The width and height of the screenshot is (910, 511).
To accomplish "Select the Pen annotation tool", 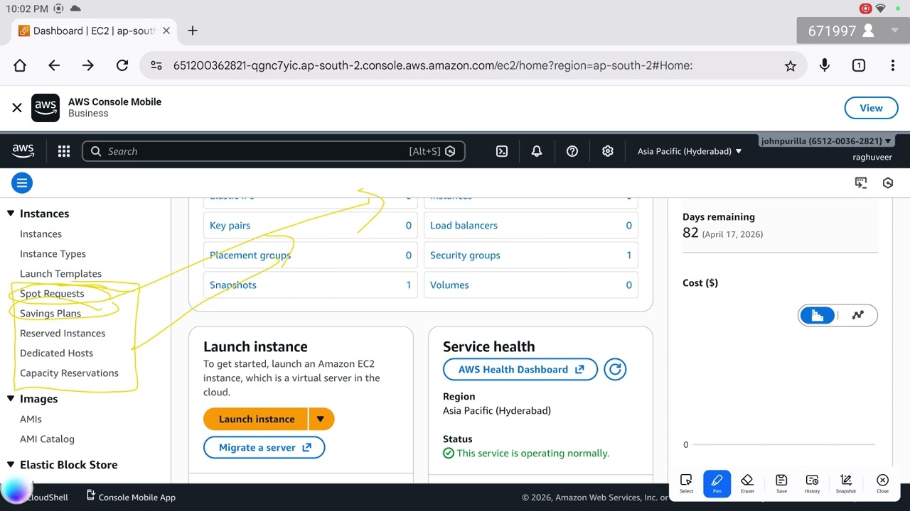I will click(x=717, y=483).
